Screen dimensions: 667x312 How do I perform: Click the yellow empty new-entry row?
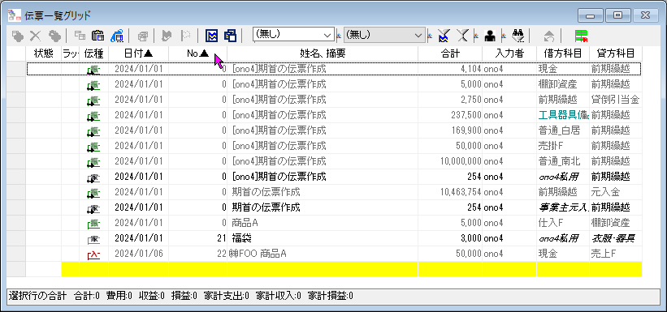(351, 269)
